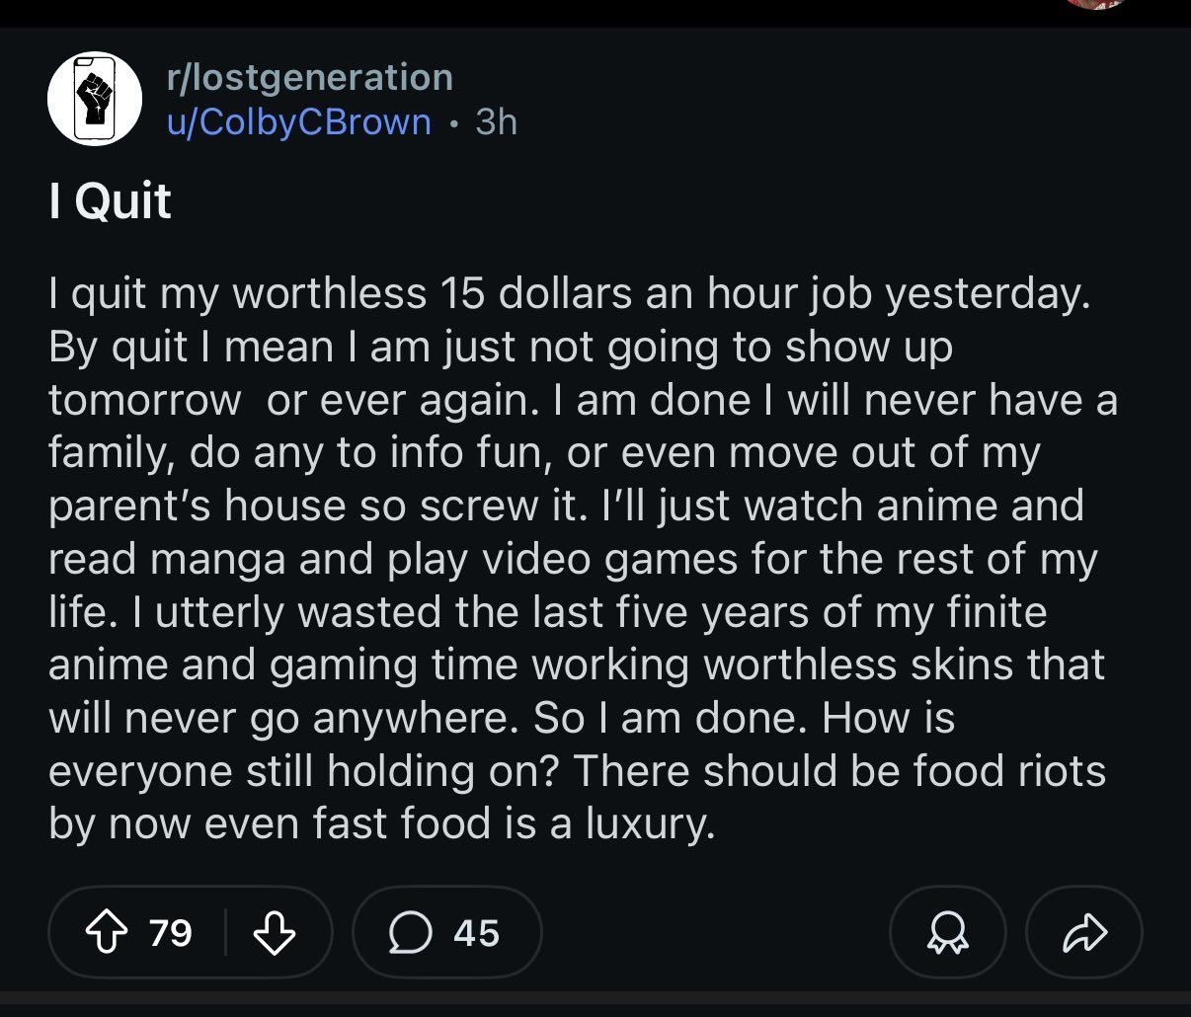
Task: Downvote the post with the down arrow
Action: [274, 932]
